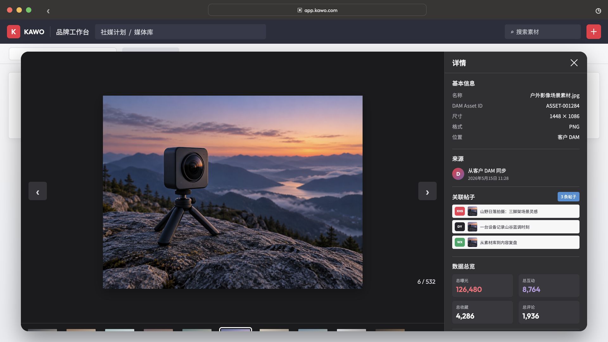Click the main camera sunset image
Image resolution: width=608 pixels, height=342 pixels.
click(x=232, y=192)
